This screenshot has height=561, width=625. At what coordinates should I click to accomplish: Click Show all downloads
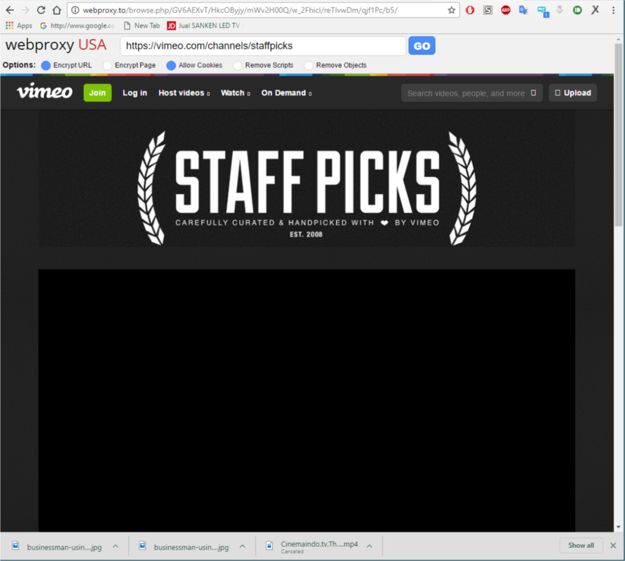(x=581, y=546)
